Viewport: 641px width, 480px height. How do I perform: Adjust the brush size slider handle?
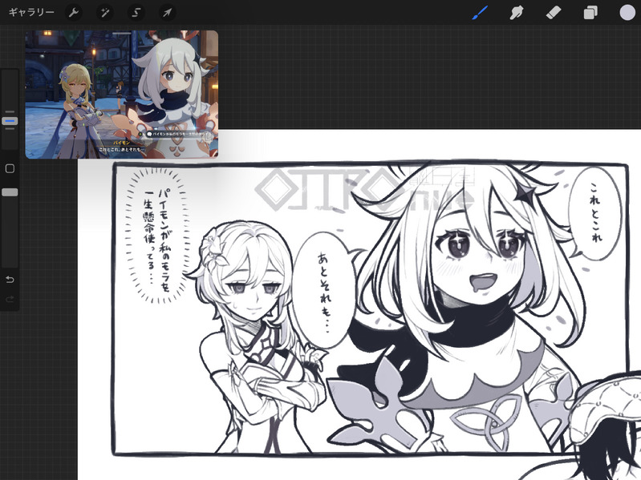(10, 121)
